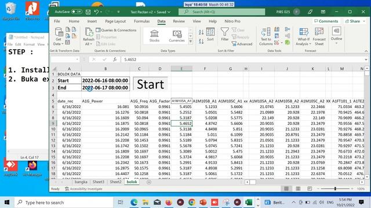Open Edit menu in Notepad
371x208 pixels.
[x=18, y=44]
